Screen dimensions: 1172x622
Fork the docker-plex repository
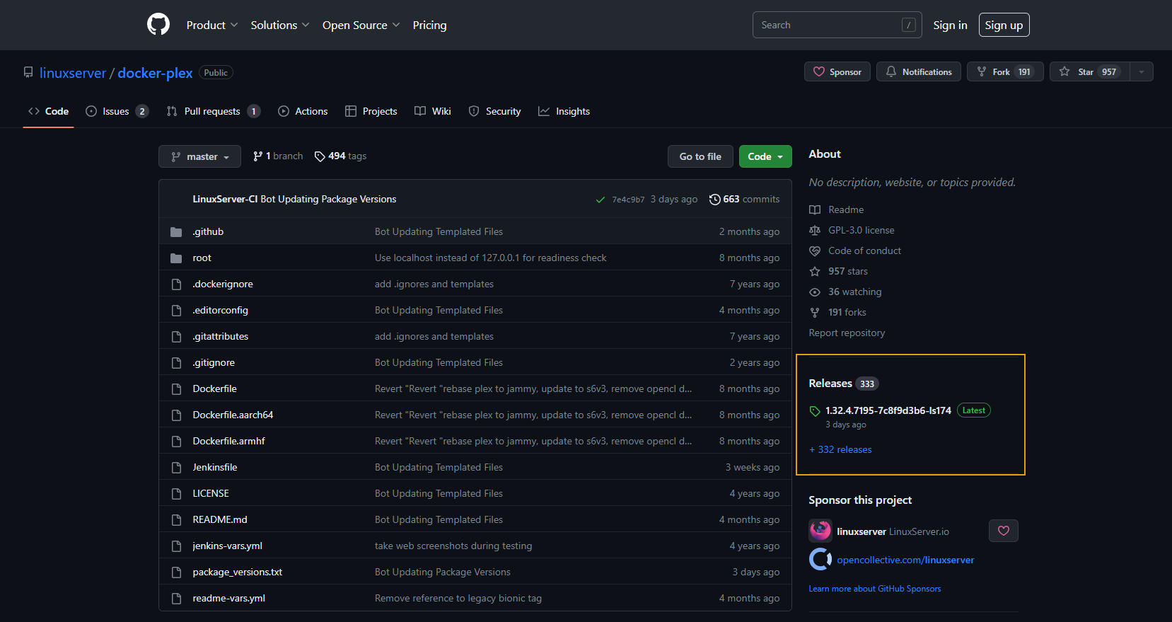pos(1004,71)
